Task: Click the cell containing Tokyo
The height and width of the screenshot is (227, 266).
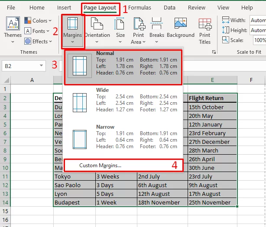Action: click(75, 176)
